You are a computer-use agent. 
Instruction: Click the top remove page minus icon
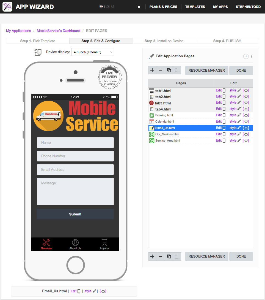(161, 71)
